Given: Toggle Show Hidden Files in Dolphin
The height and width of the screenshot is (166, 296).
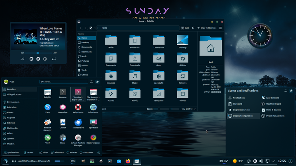Looking at the screenshot, I should coord(207,28).
